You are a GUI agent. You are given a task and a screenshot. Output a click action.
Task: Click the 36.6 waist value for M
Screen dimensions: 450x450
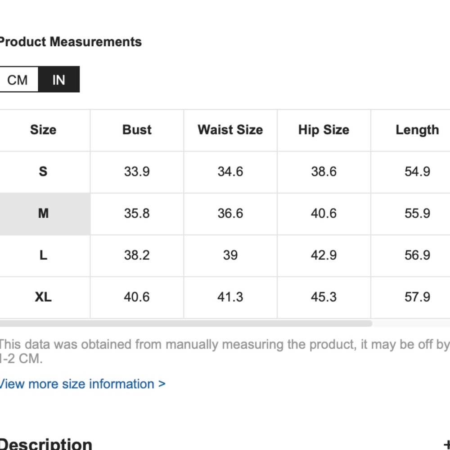point(230,213)
